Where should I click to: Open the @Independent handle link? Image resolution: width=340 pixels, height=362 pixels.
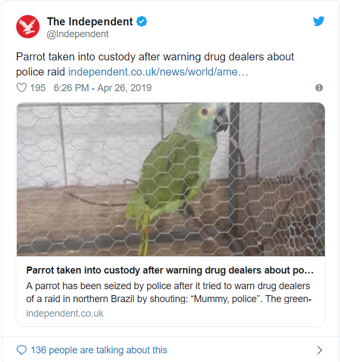pos(78,34)
